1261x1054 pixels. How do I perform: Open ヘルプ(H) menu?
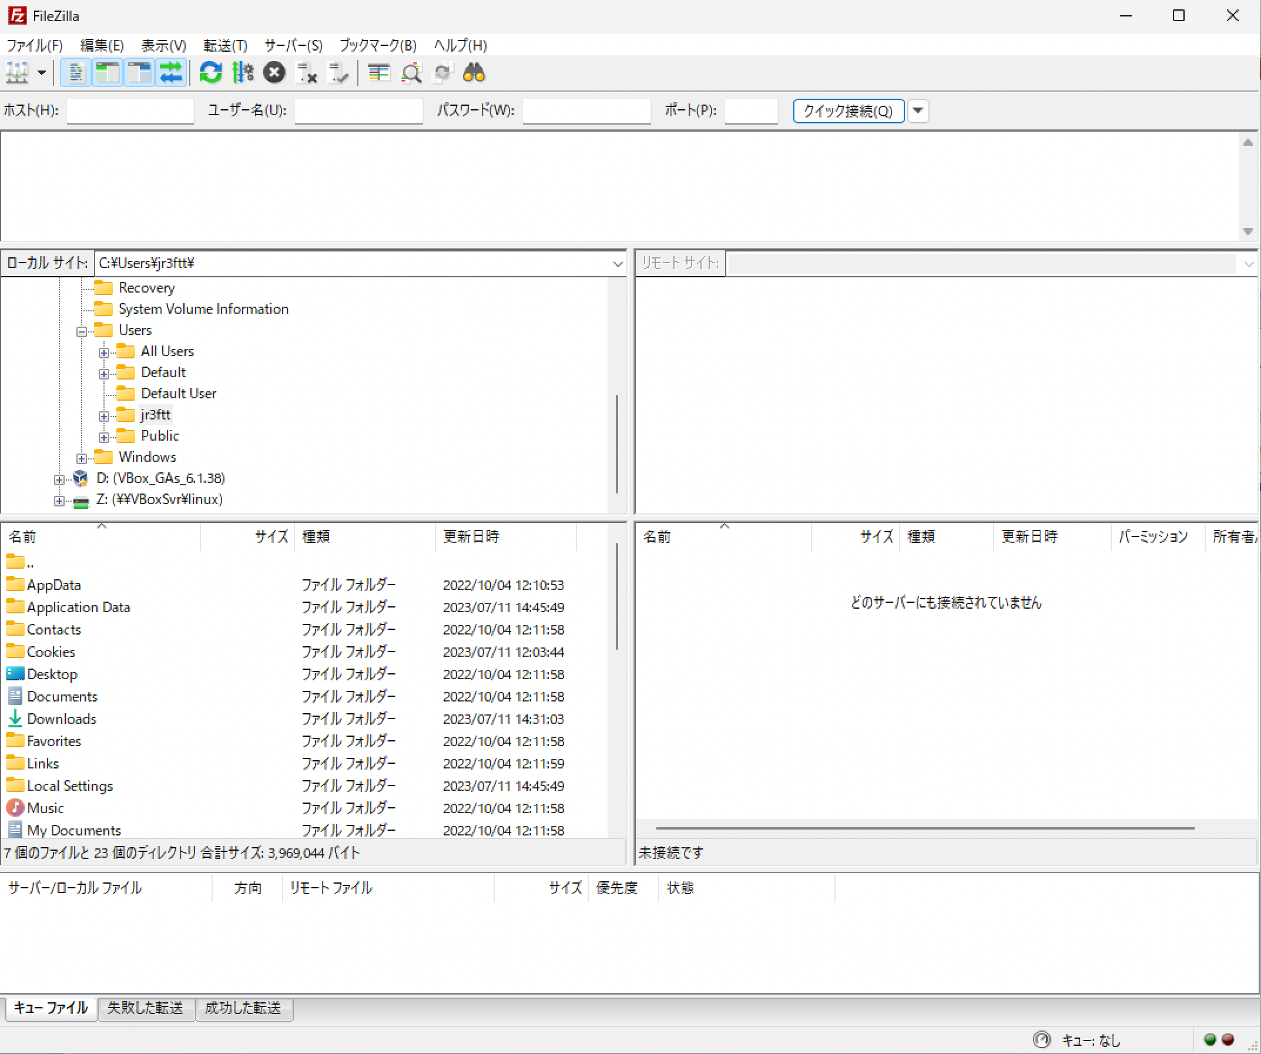(461, 46)
